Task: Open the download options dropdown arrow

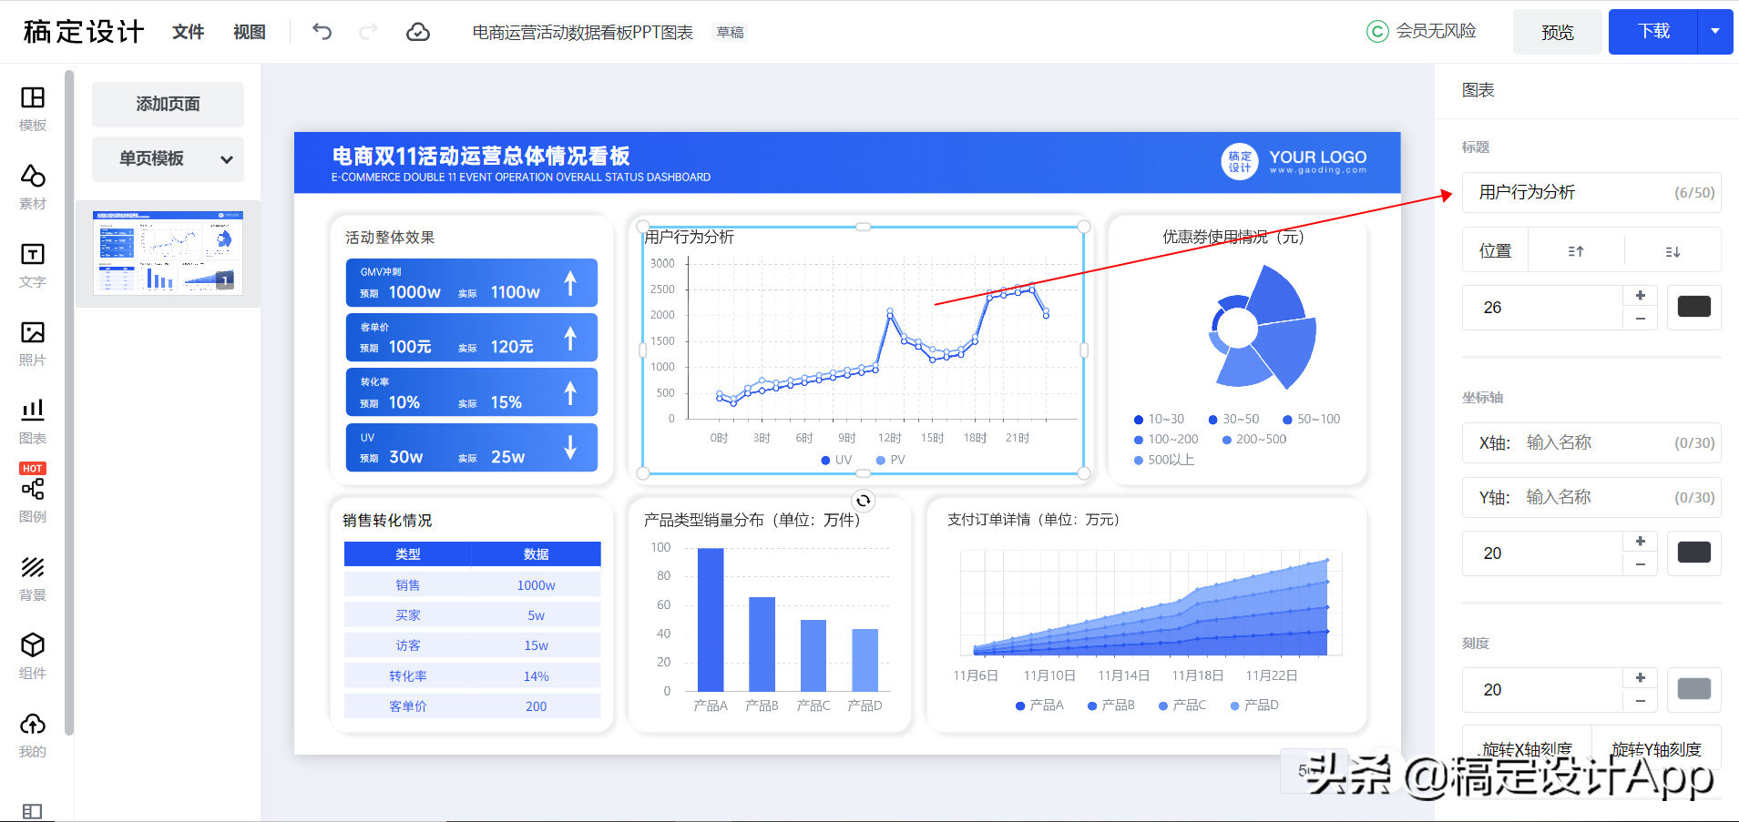Action: (1715, 32)
